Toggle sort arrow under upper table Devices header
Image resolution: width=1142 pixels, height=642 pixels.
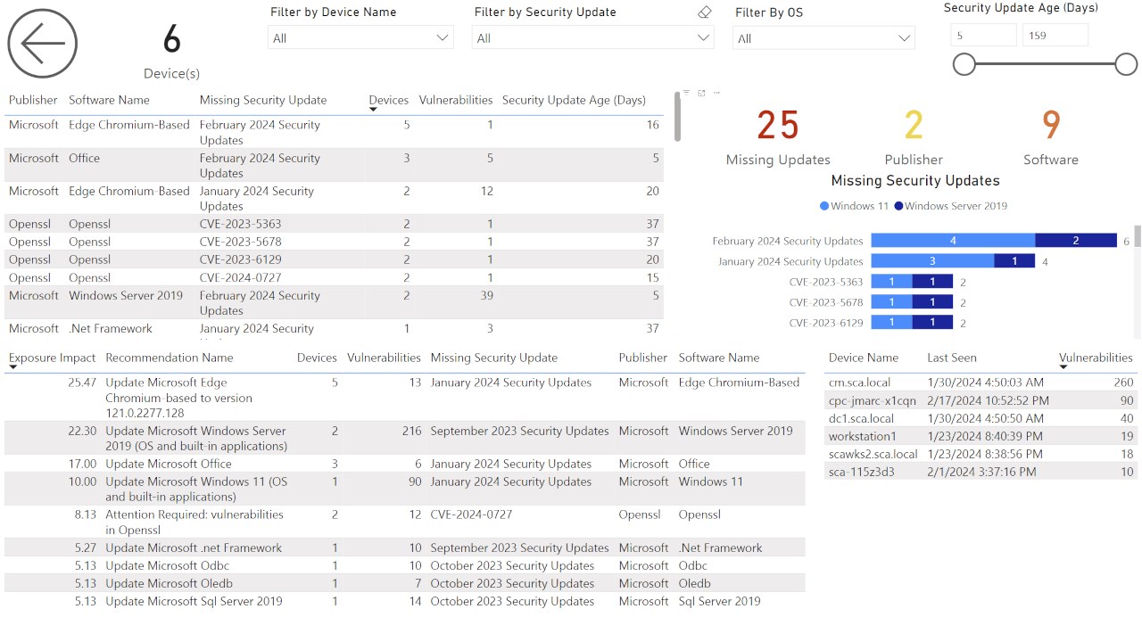click(373, 110)
